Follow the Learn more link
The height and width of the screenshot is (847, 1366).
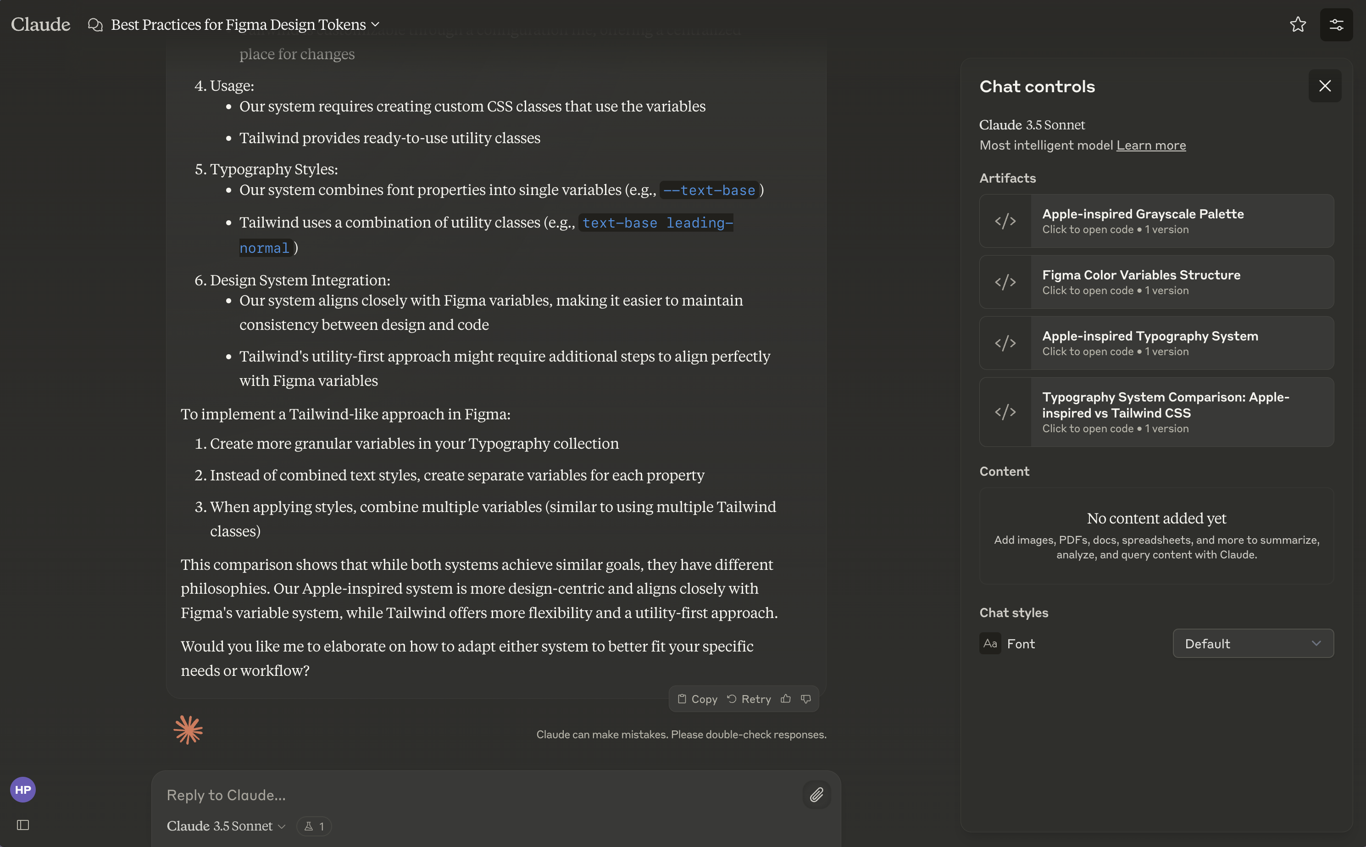[1151, 145]
